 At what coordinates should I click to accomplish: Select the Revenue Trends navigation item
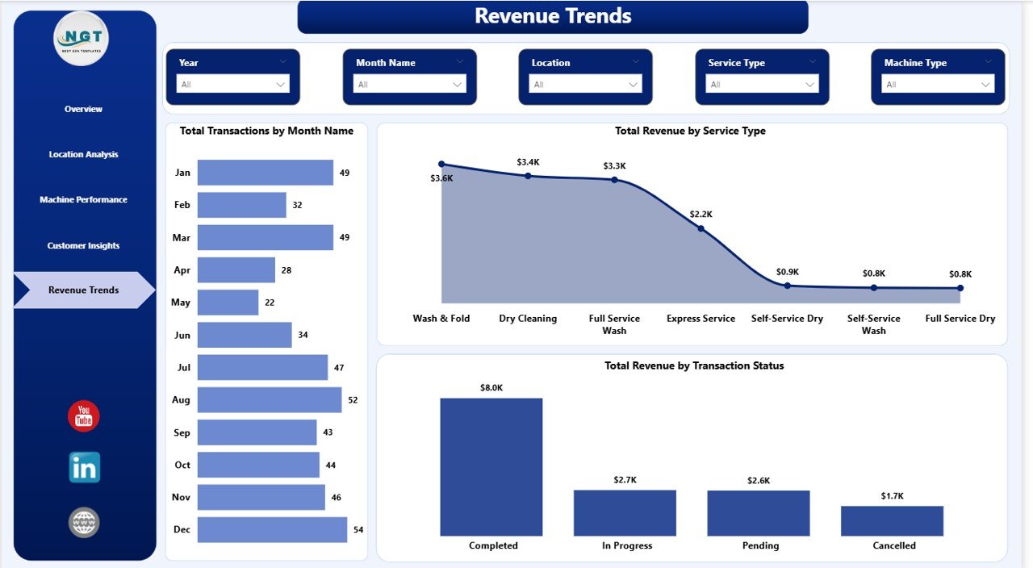(x=83, y=290)
